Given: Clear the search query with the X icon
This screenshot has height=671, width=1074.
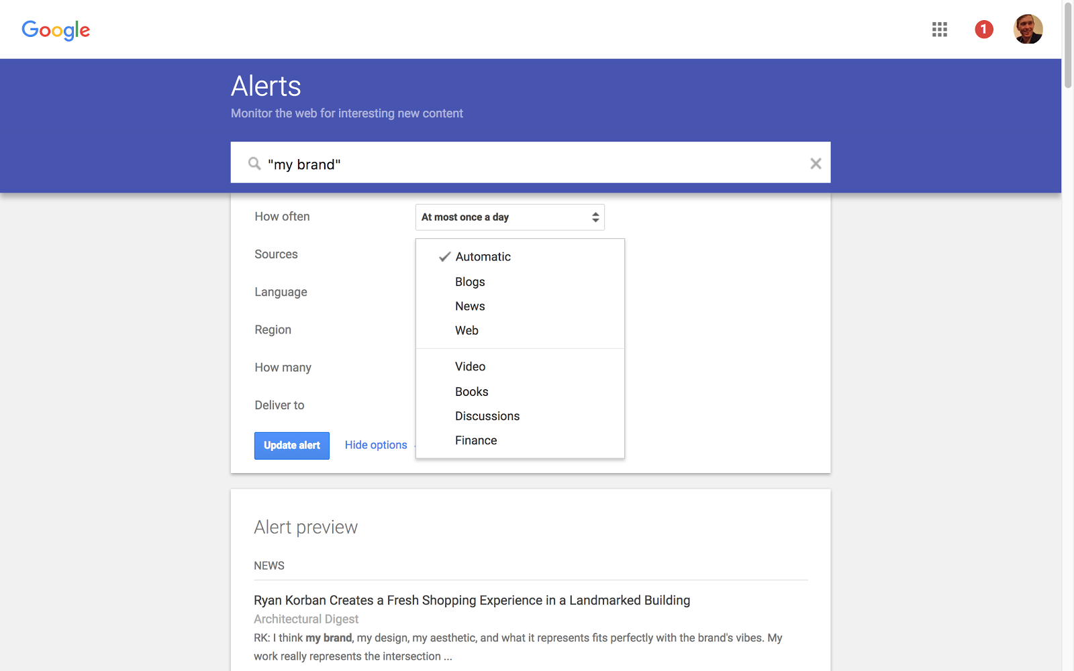Looking at the screenshot, I should click(x=816, y=163).
